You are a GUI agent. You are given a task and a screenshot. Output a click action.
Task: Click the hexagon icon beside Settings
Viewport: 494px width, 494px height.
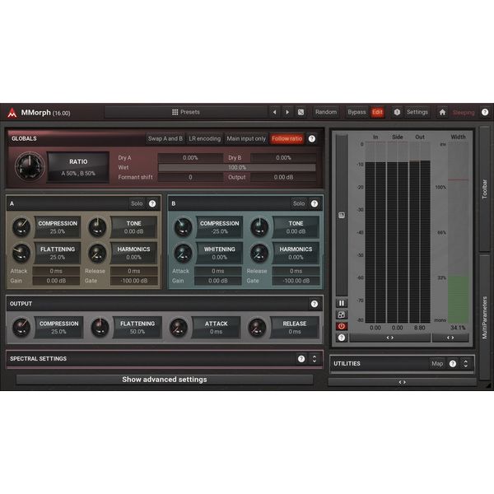[397, 112]
